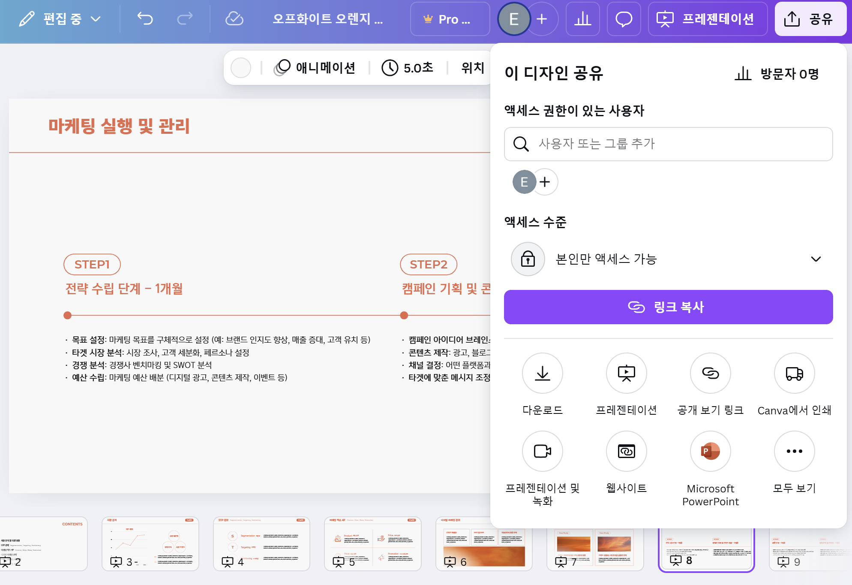Open the Pro crown upgrade button

(450, 19)
